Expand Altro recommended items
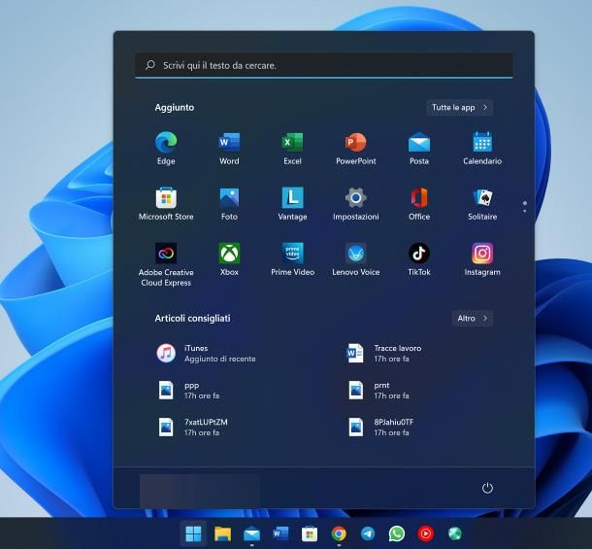This screenshot has height=549, width=592. pos(473,319)
